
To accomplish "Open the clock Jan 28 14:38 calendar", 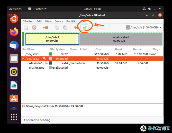I will click(92, 9).
